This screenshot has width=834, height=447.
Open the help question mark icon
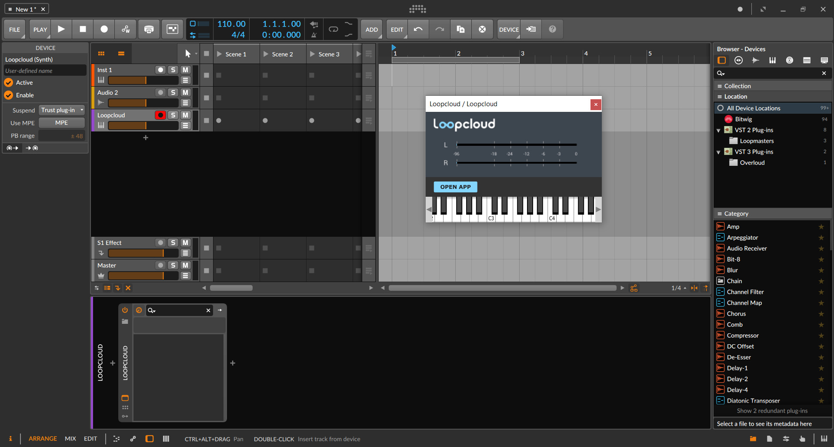pyautogui.click(x=552, y=29)
